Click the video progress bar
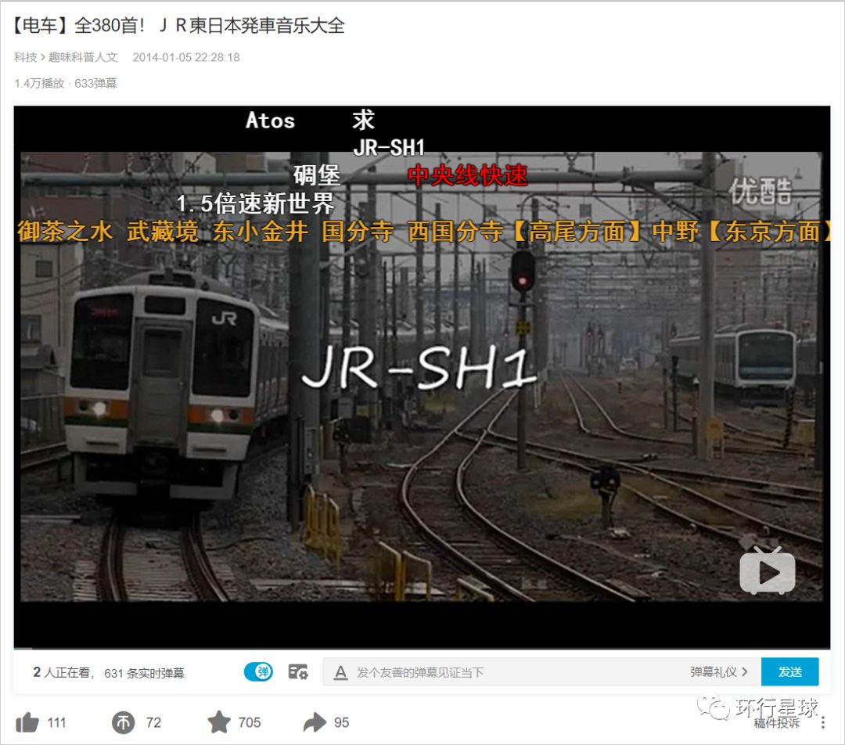 coord(422,648)
